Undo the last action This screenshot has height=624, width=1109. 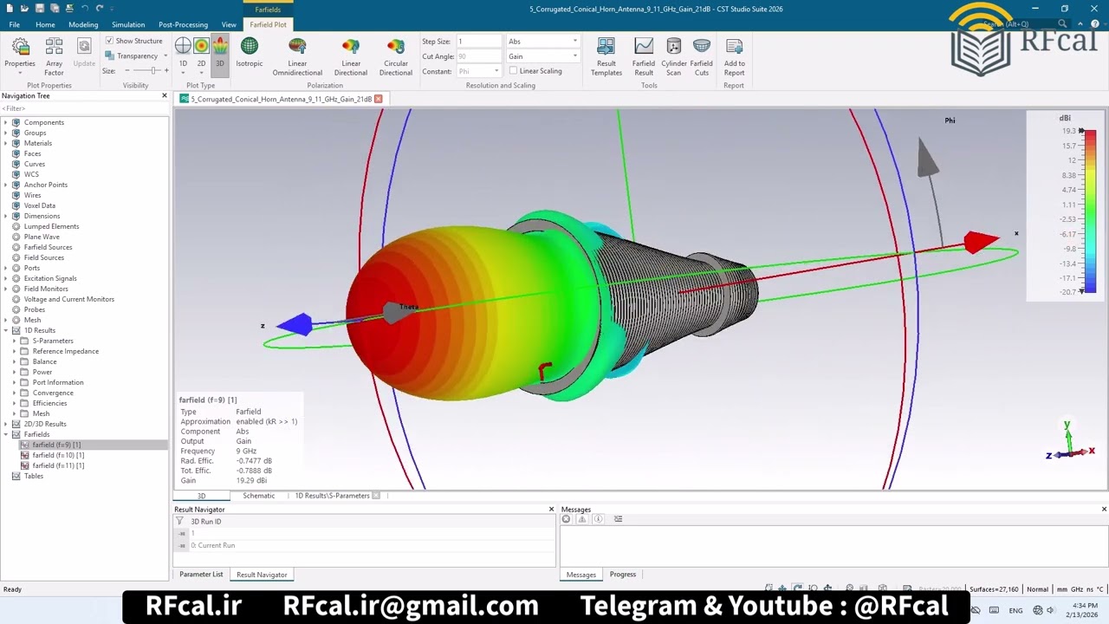84,9
